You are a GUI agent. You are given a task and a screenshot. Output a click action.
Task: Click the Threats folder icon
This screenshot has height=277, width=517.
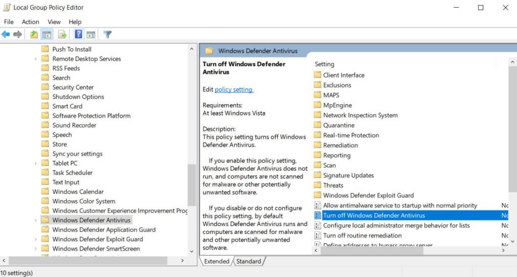click(317, 185)
